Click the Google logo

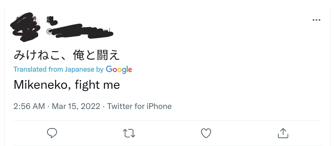tap(119, 70)
